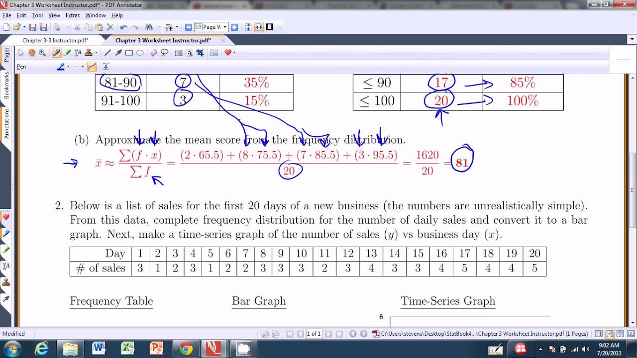Select the Text annotation tool
Image resolution: width=637 pixels, height=358 pixels.
[x=78, y=53]
